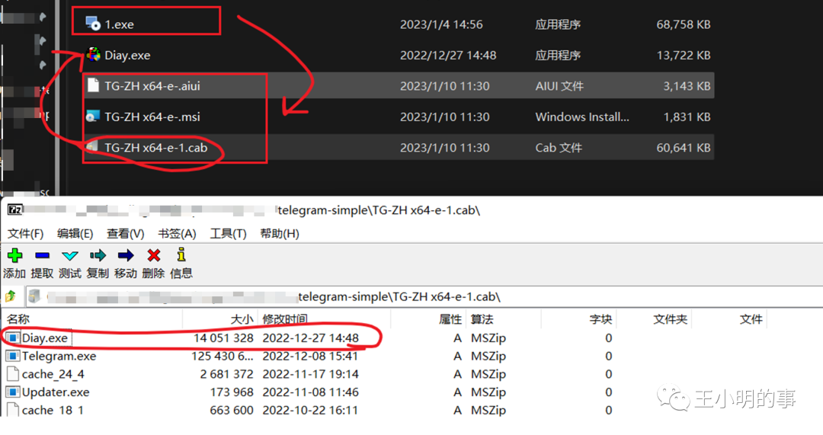Sort by the 属性 column header
This screenshot has width=823, height=435.
click(x=450, y=319)
